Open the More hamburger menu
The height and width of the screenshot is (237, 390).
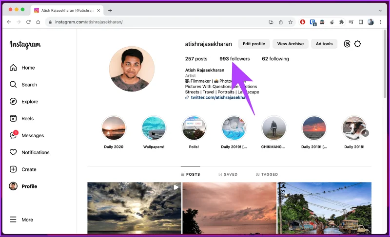click(21, 219)
